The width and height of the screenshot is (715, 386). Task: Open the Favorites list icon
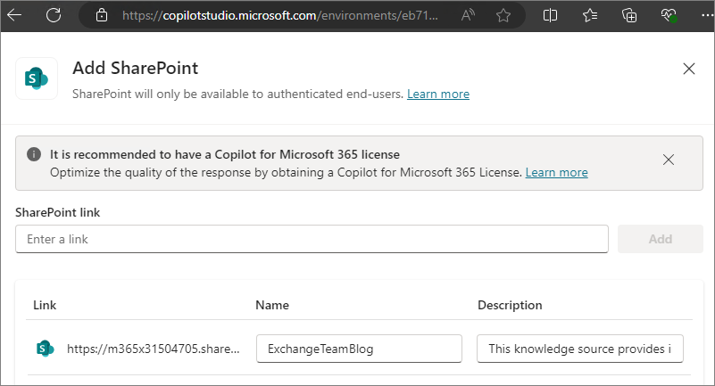590,15
